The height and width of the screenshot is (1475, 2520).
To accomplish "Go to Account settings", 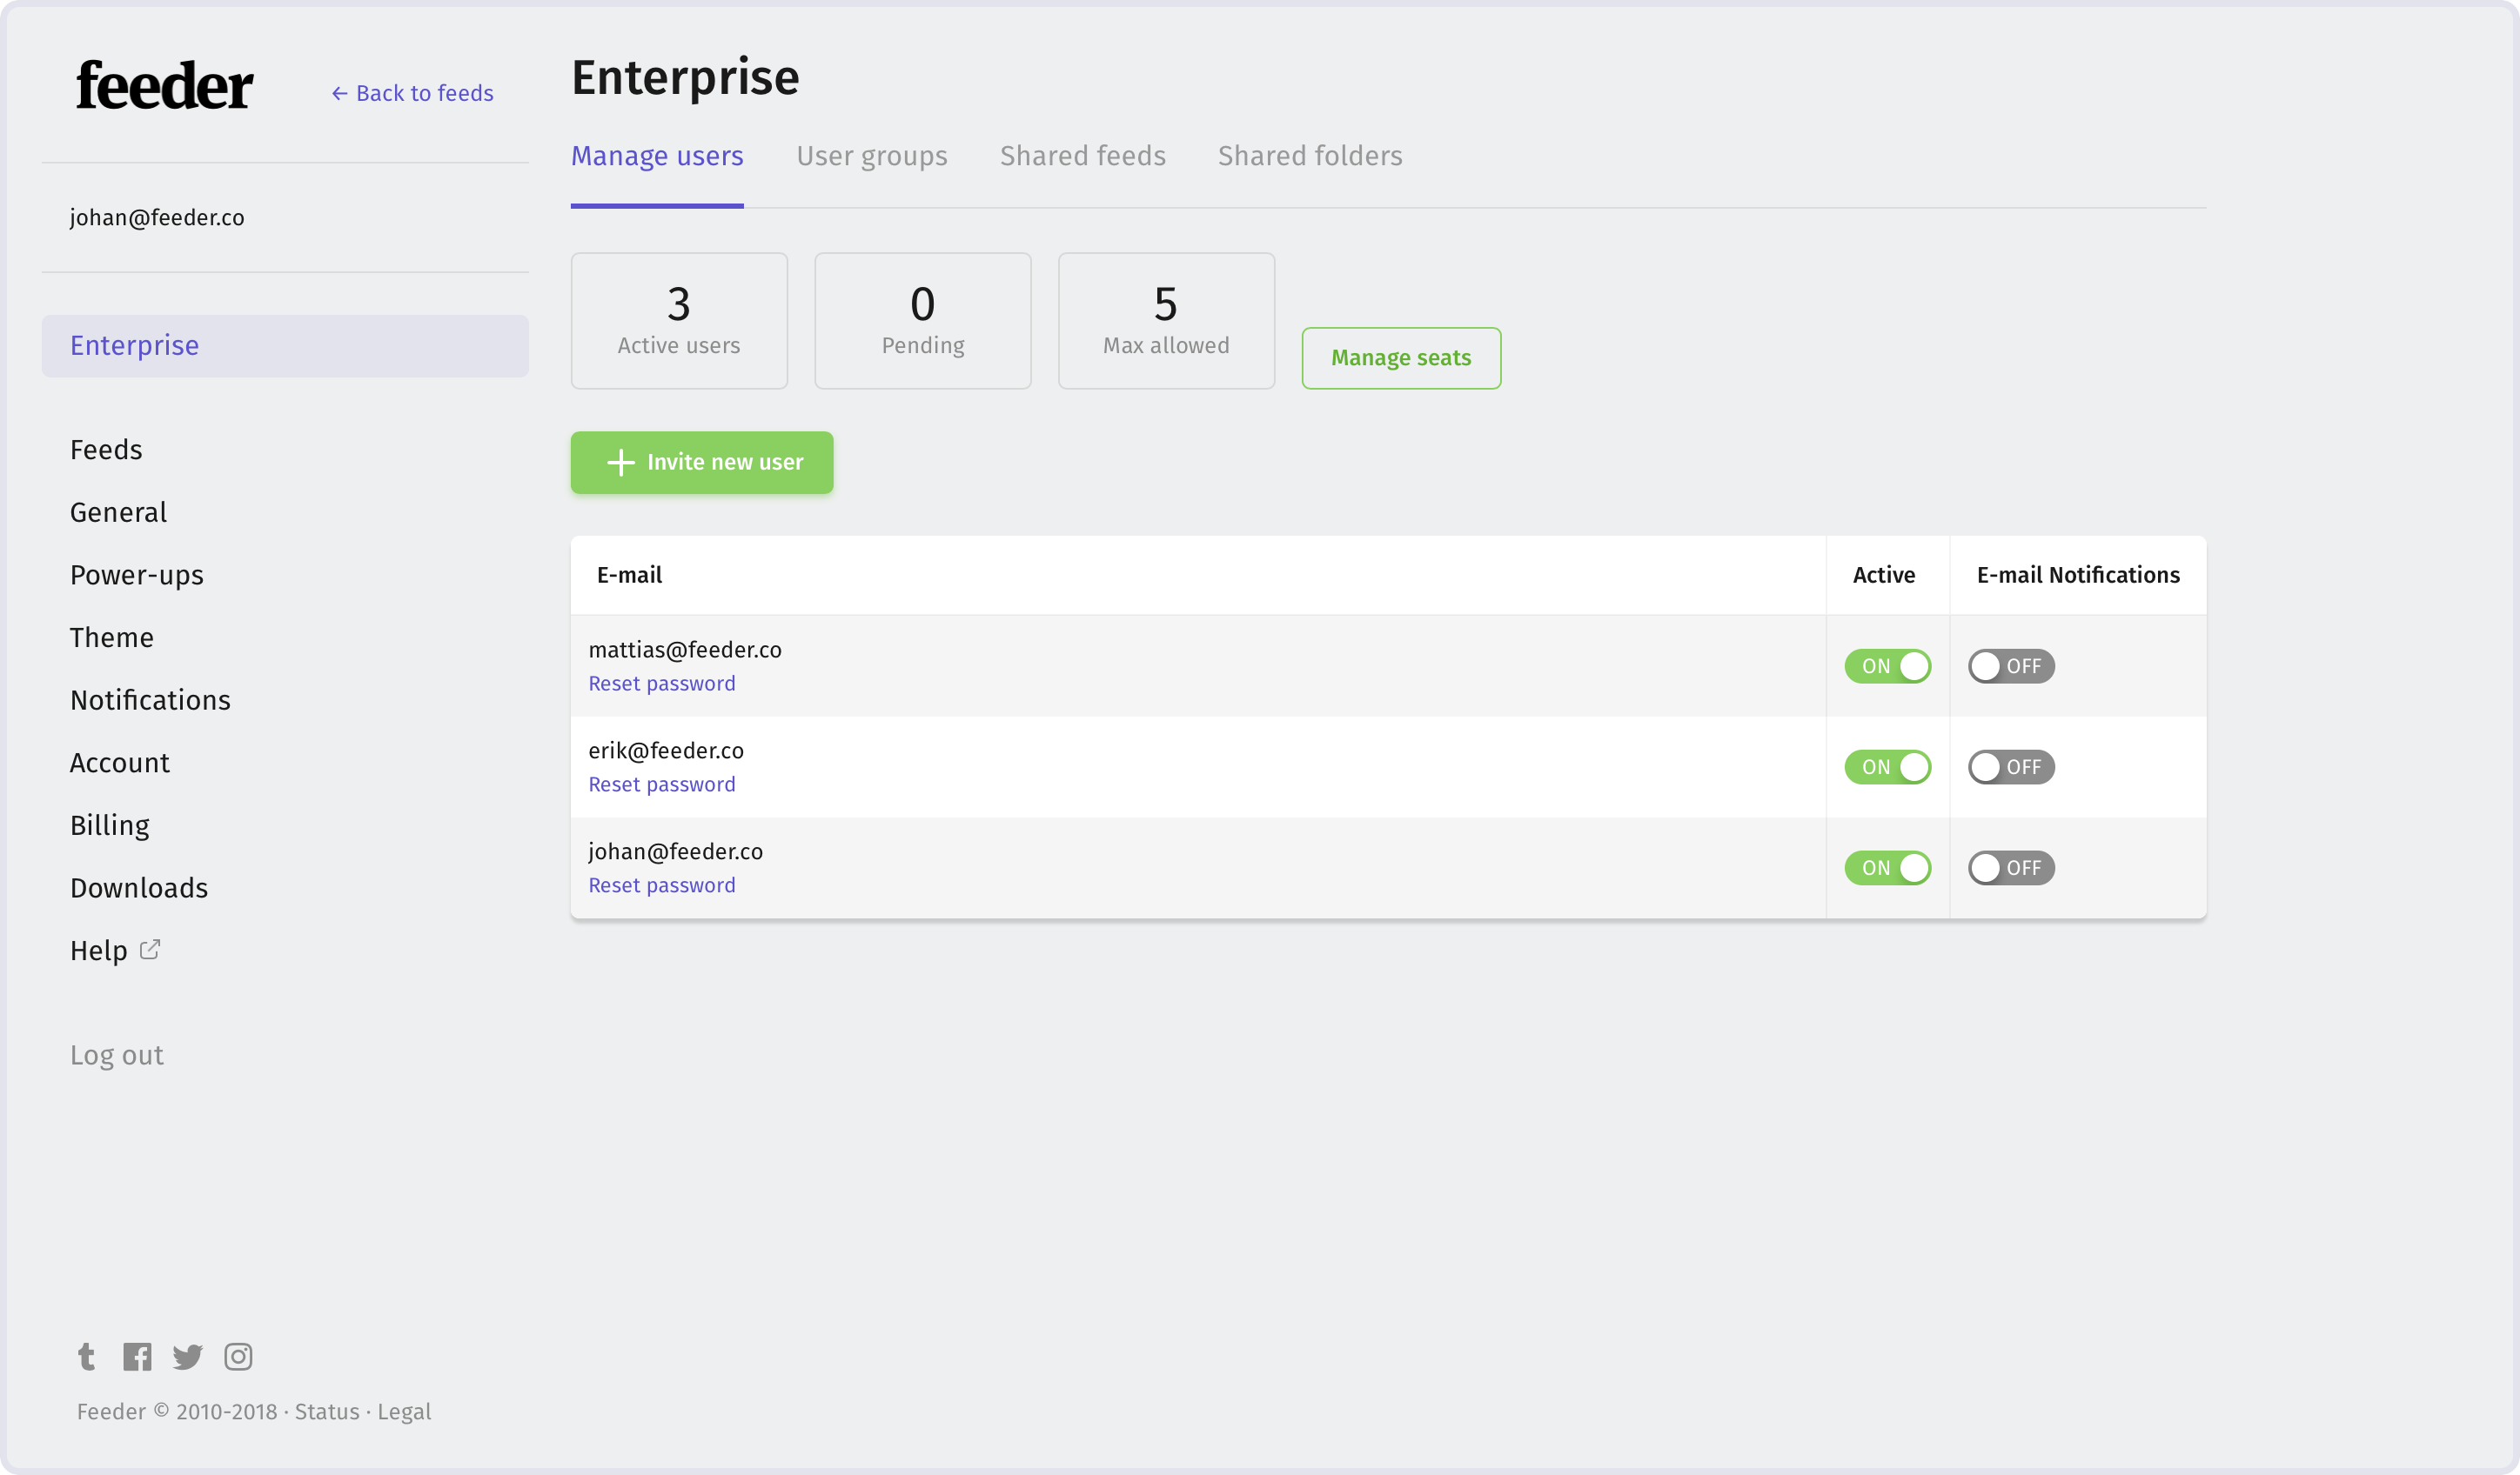I will pyautogui.click(x=120, y=764).
